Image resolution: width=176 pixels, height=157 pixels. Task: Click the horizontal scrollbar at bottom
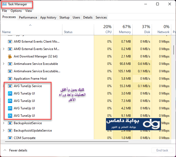pos(67,142)
